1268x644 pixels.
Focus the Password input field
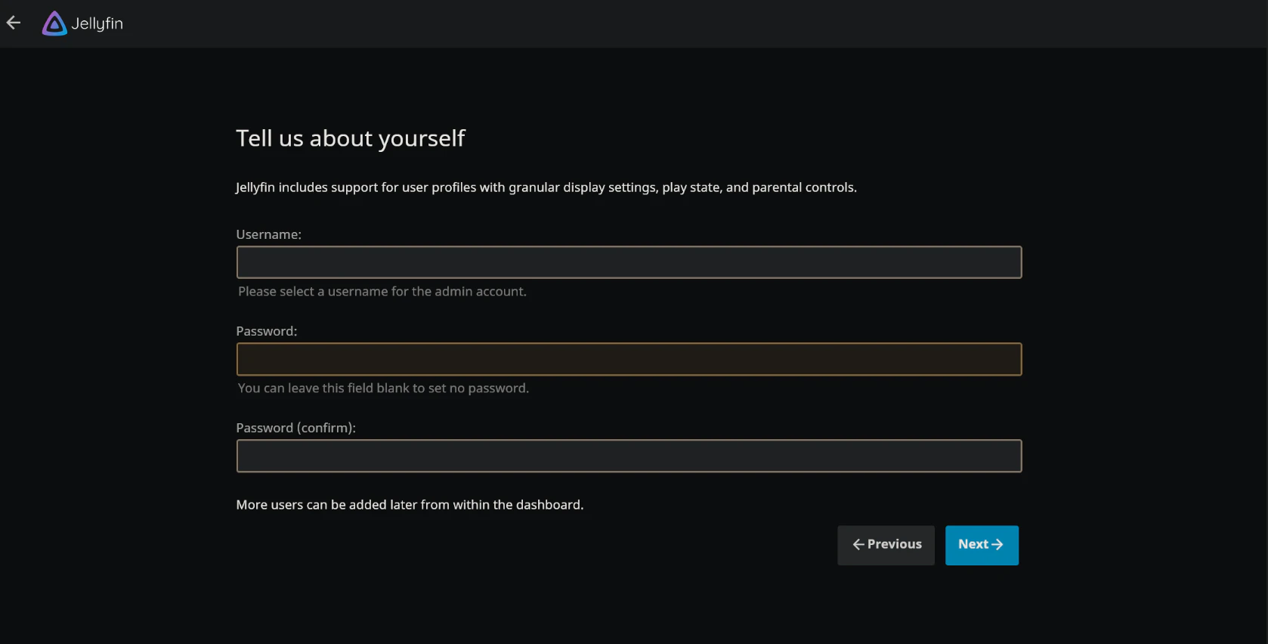[629, 359]
